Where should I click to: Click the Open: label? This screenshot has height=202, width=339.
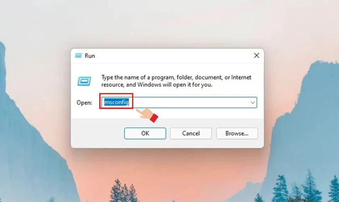tap(84, 103)
